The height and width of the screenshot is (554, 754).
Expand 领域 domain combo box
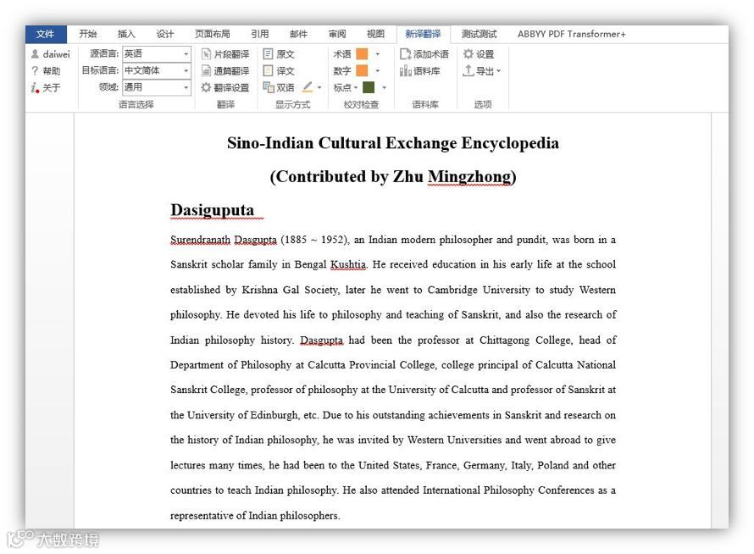coord(157,87)
